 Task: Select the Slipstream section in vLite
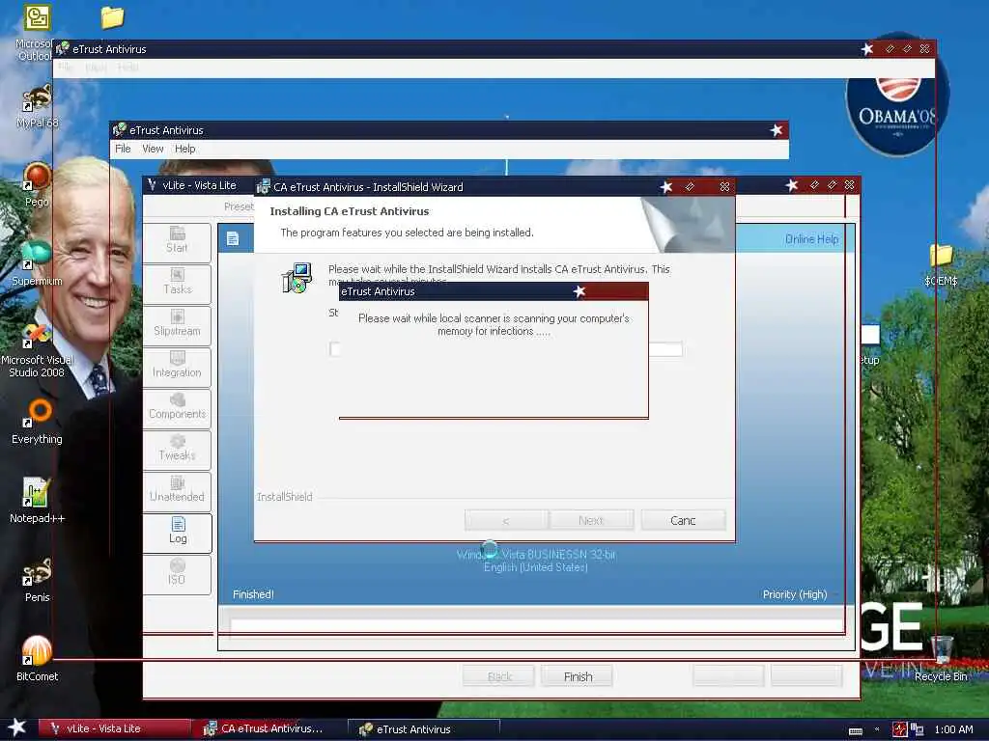click(x=178, y=325)
